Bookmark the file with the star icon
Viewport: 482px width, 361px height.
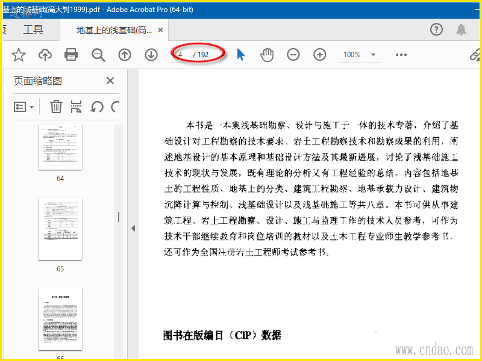point(19,55)
